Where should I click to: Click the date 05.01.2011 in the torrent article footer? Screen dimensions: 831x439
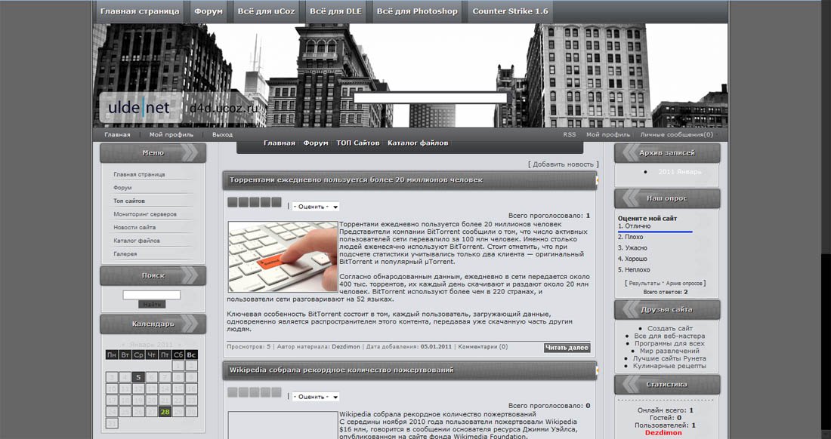(436, 347)
